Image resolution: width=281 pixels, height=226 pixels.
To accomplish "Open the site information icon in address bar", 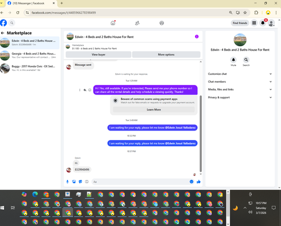I will tap(28, 12).
